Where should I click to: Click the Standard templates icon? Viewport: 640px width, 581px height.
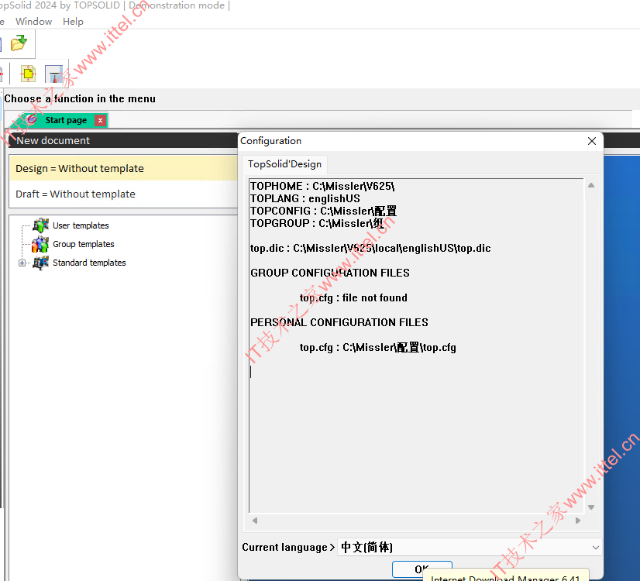click(40, 263)
